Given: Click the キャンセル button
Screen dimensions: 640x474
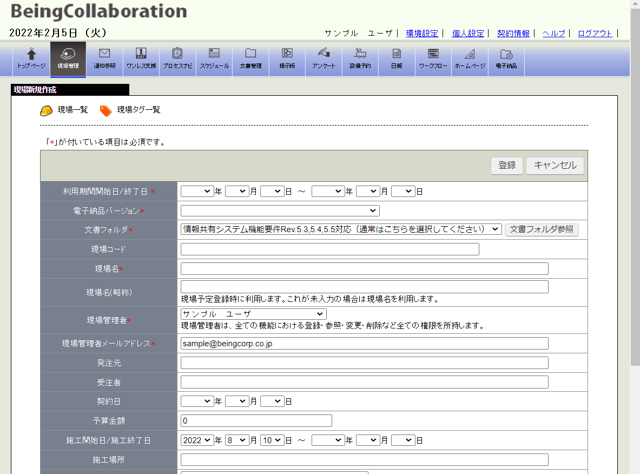Looking at the screenshot, I should click(555, 166).
